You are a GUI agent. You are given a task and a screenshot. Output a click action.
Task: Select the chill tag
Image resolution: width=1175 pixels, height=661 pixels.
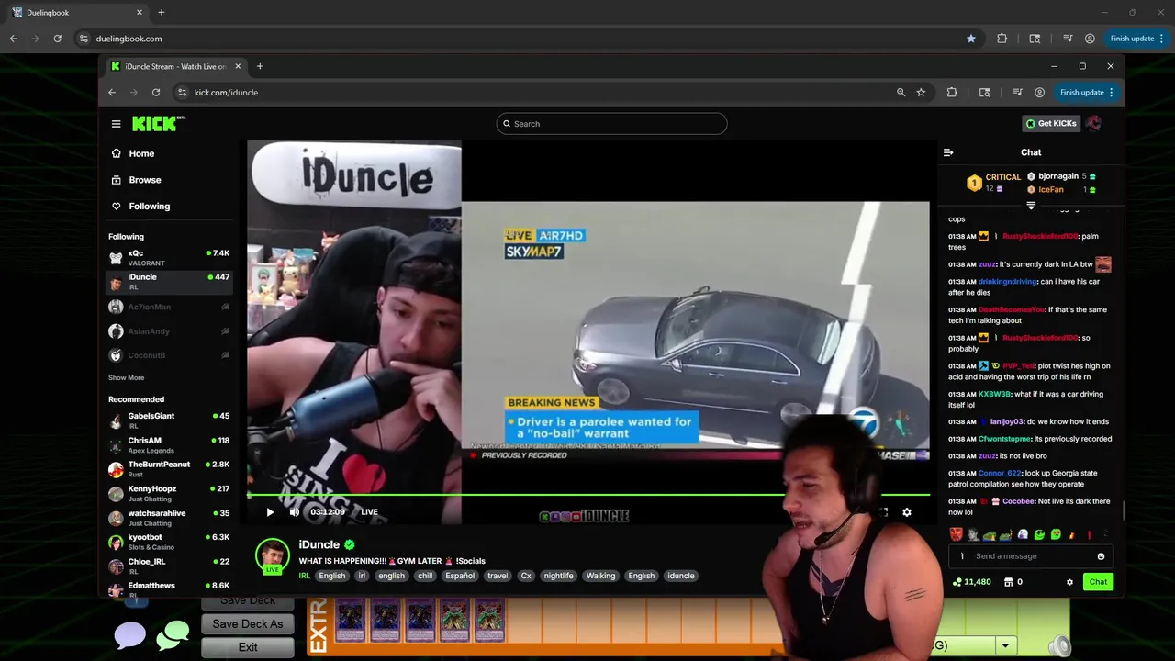click(x=425, y=576)
